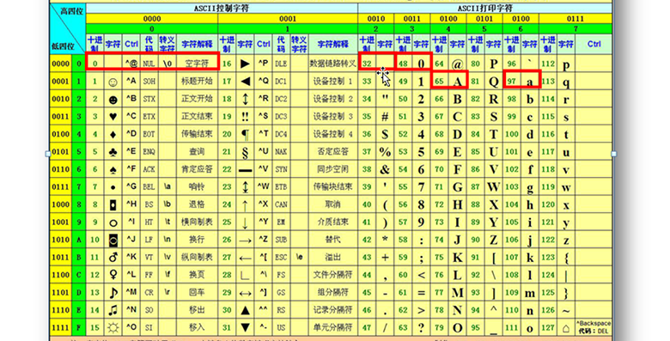Select the sun symbol next to decimal 15
The image size is (670, 341).
pos(113,328)
